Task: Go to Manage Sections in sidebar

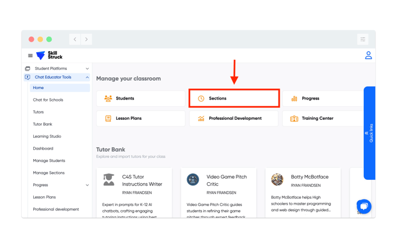Action: 49,173
